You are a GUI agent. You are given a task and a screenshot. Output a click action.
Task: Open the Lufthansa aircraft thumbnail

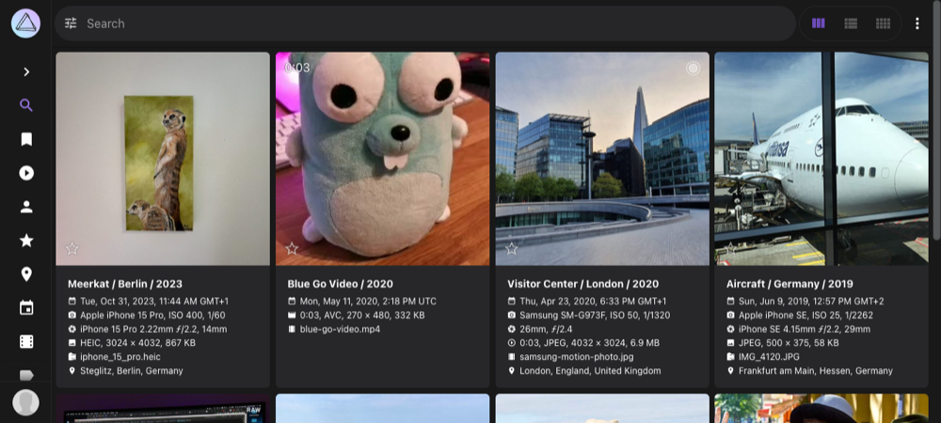[x=821, y=159]
